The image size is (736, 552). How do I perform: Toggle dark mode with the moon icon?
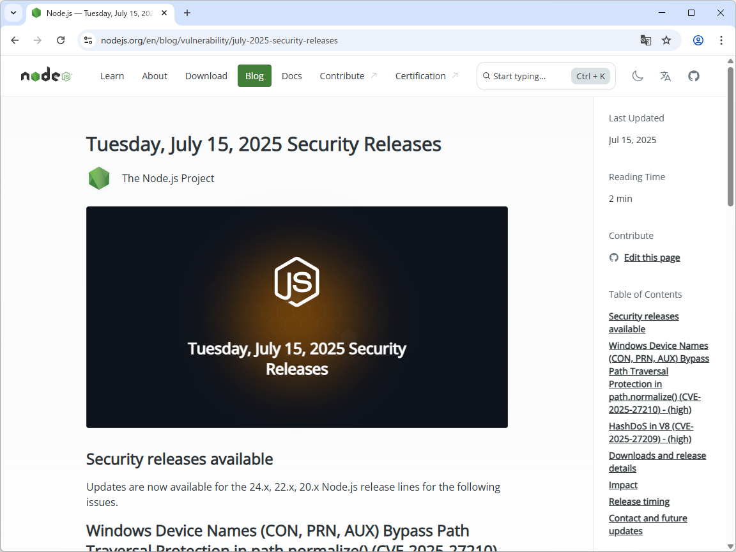pos(637,75)
